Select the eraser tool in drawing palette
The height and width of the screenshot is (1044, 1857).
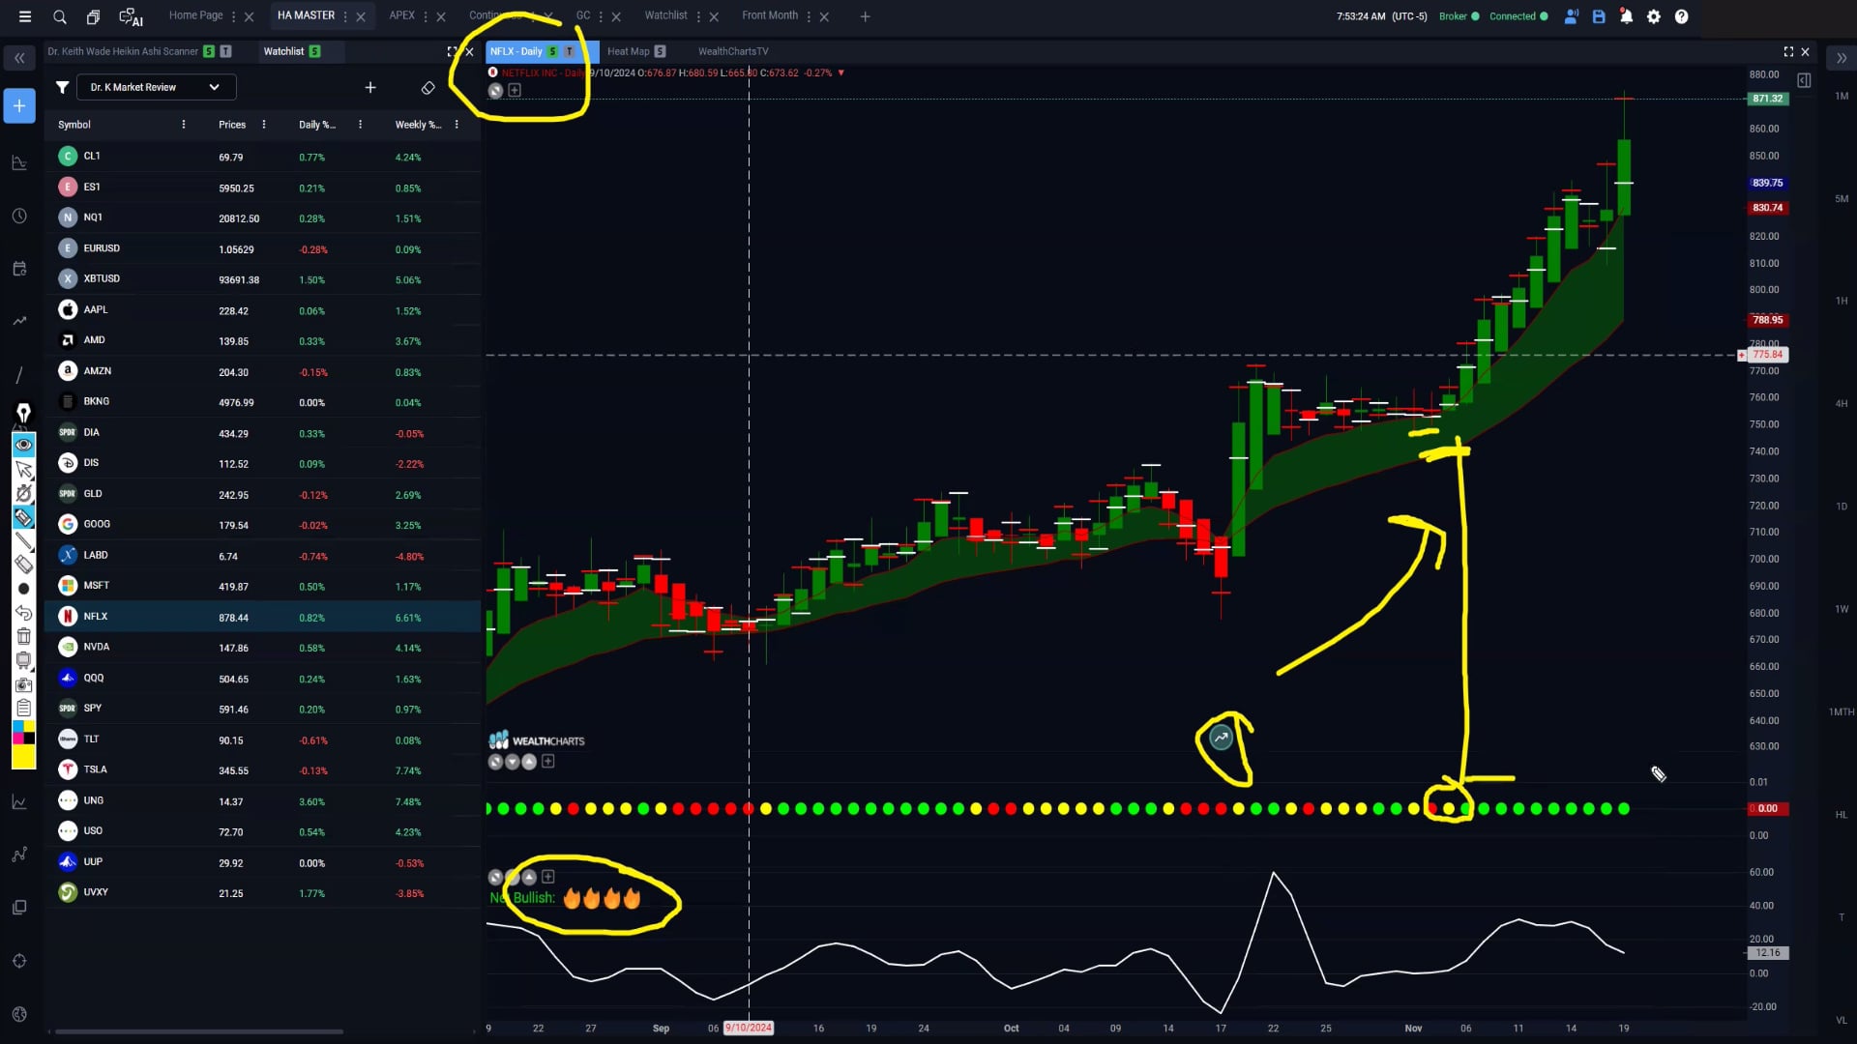click(x=23, y=565)
